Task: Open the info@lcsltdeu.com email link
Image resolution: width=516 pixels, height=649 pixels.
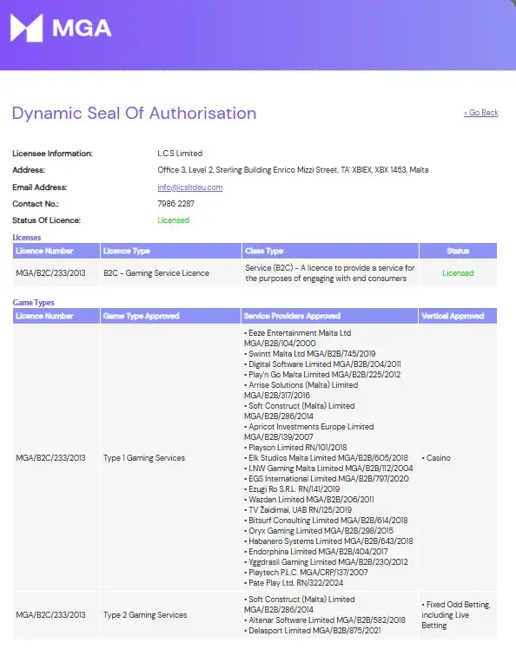Action: [190, 187]
